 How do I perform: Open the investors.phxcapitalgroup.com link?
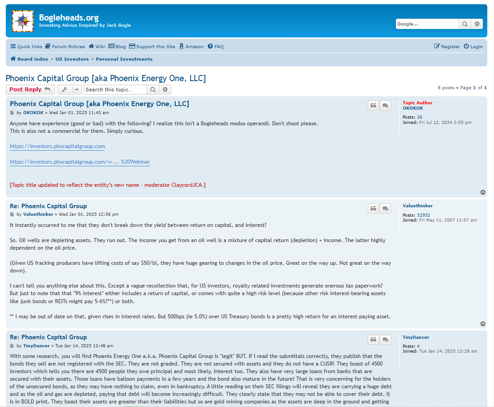coord(57,146)
